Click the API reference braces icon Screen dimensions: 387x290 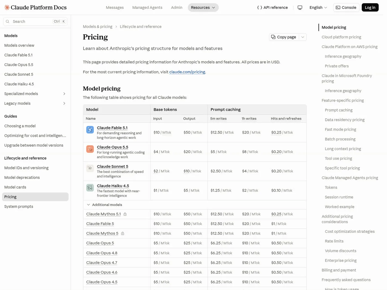(x=260, y=7)
